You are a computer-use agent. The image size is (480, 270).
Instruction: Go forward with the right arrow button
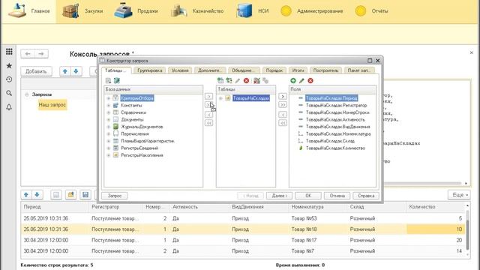tap(41, 54)
